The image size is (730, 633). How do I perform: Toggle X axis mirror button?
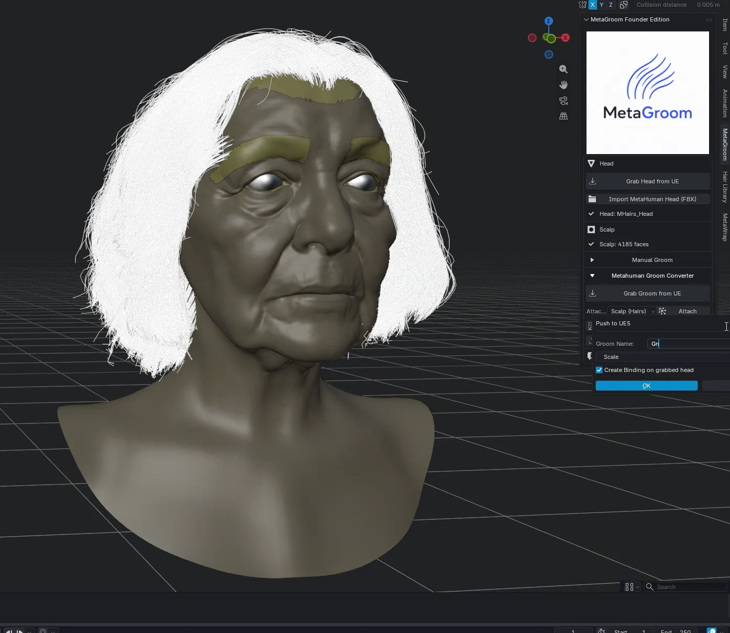pos(593,5)
